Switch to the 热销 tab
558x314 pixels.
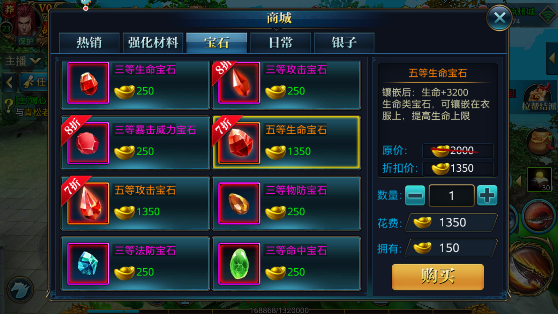(x=89, y=43)
